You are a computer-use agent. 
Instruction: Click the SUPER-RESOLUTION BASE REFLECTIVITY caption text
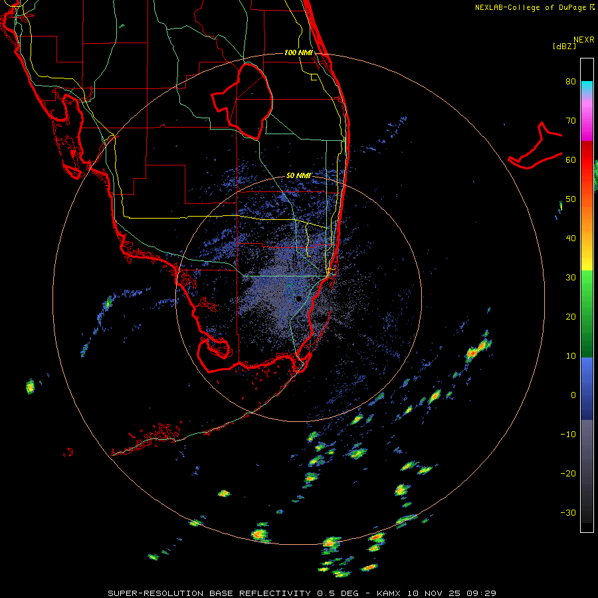[209, 593]
